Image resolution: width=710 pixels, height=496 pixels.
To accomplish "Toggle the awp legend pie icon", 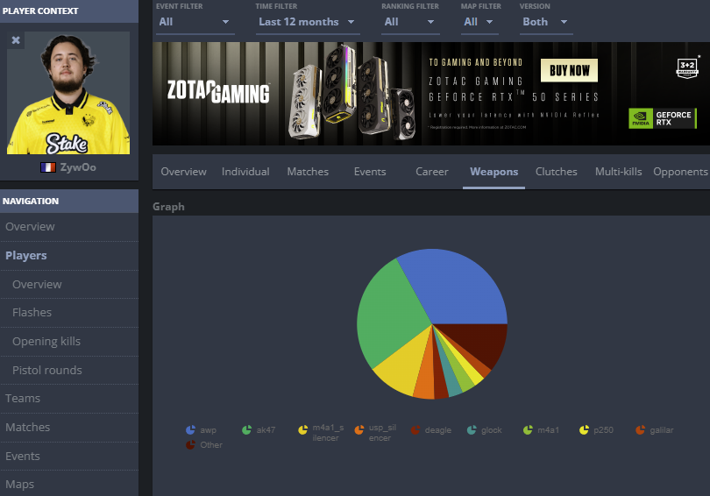I will click(x=190, y=430).
